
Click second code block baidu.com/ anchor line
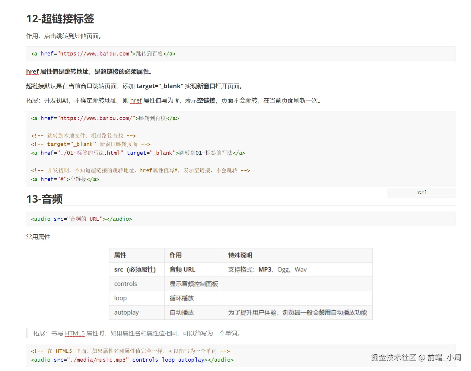pyautogui.click(x=105, y=118)
